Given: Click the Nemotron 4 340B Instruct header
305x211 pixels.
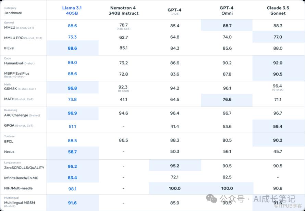Looking at the screenshot, I should click(x=123, y=11).
